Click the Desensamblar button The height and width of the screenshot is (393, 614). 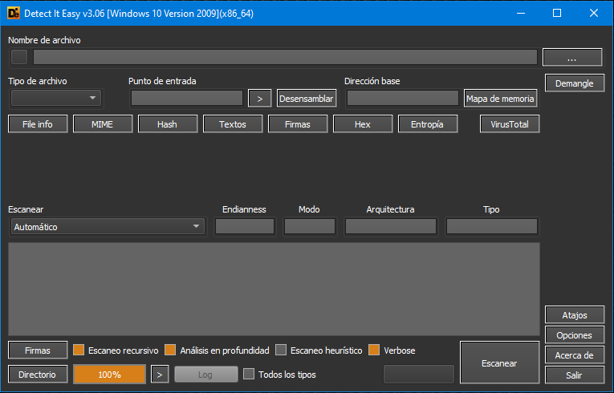[307, 99]
